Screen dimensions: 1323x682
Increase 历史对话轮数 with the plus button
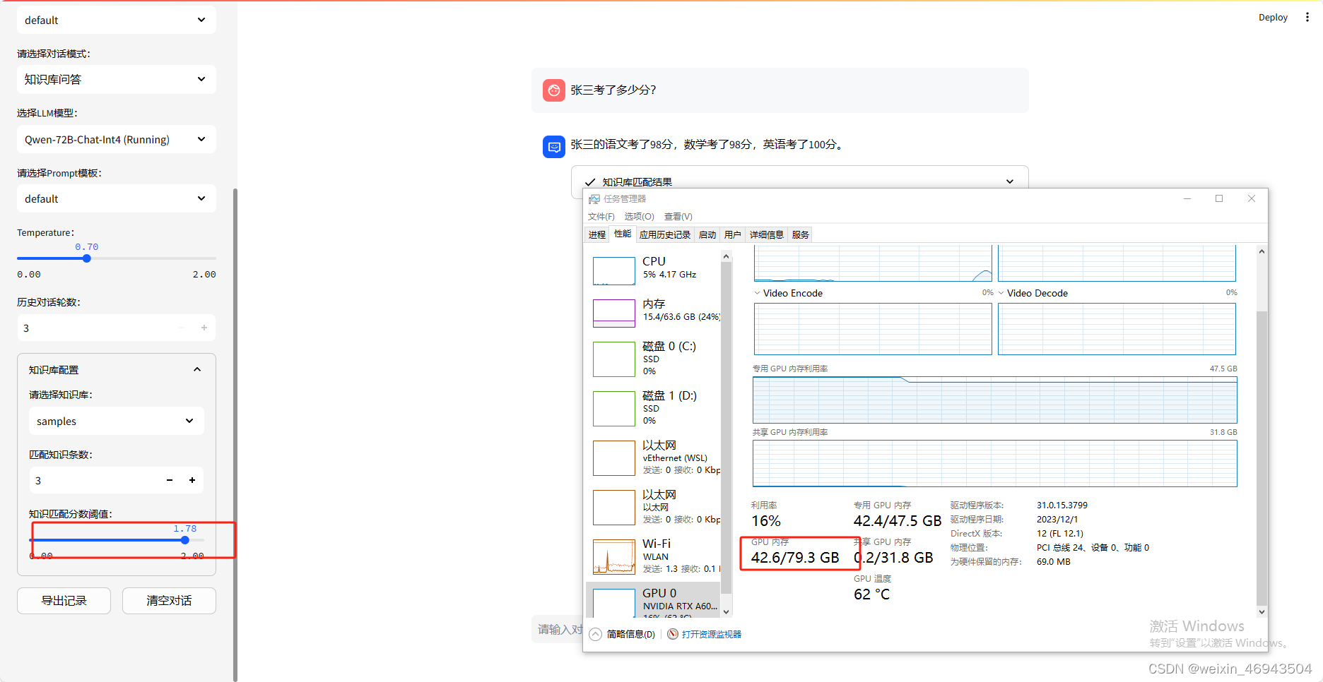pos(204,328)
